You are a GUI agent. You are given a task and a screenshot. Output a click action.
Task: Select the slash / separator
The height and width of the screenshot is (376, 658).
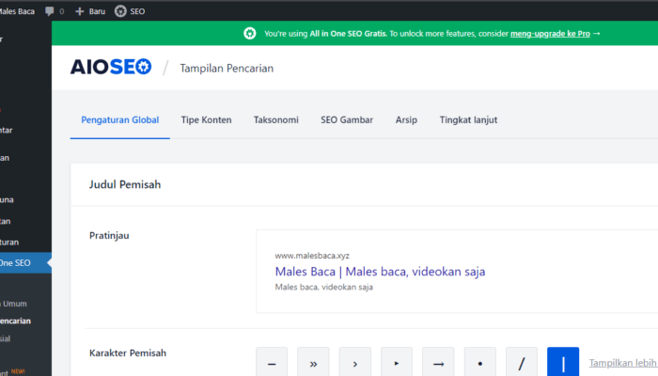[522, 363]
